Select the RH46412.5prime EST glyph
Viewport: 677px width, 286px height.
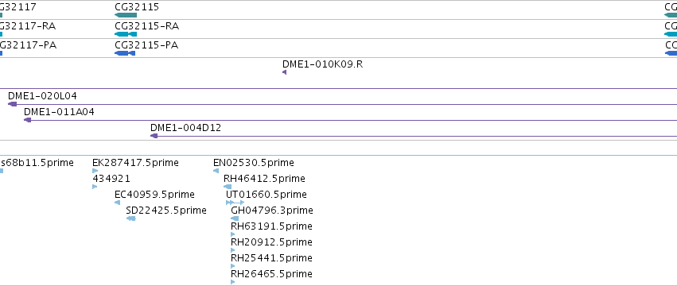tap(228, 187)
